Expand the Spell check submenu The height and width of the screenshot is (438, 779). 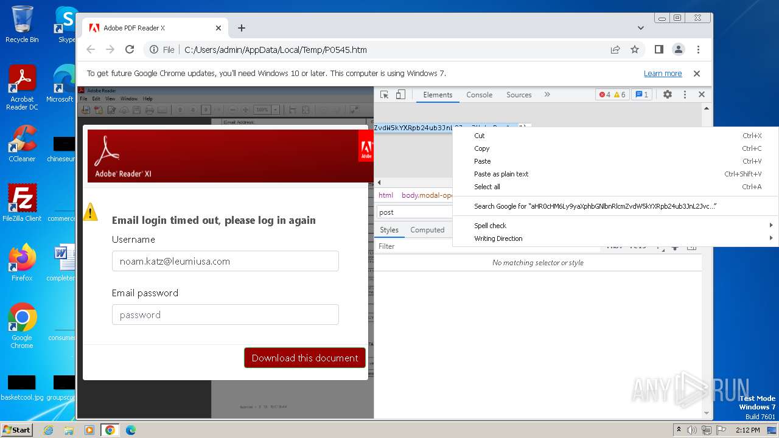pos(615,226)
